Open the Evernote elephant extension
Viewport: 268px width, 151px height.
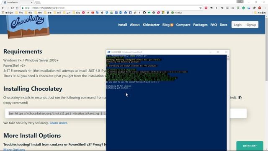(x=211, y=8)
